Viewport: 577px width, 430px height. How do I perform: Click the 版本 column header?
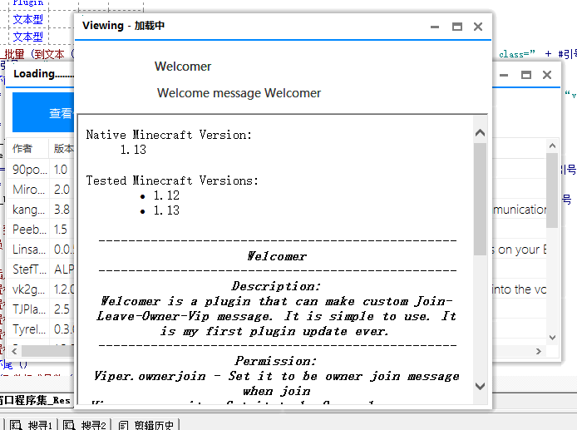tap(63, 149)
